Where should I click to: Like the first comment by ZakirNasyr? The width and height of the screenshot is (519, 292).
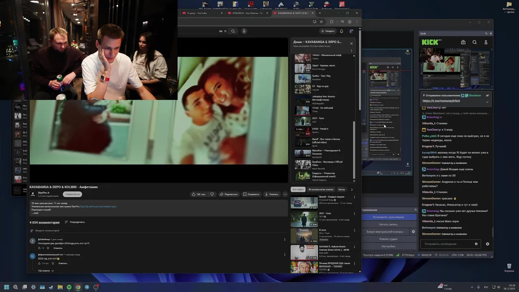pos(40,248)
